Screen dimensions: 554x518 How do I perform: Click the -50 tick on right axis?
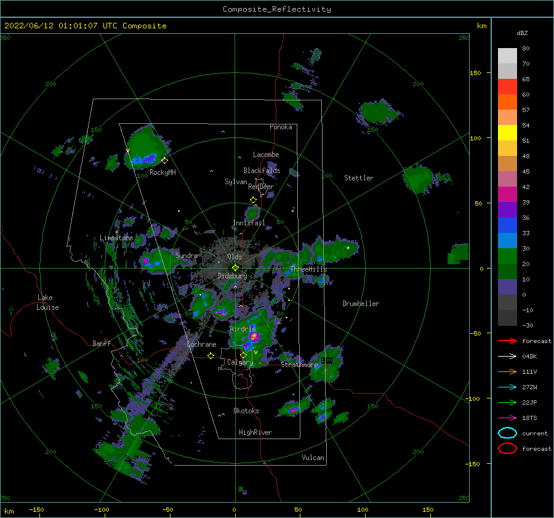pyautogui.click(x=475, y=333)
